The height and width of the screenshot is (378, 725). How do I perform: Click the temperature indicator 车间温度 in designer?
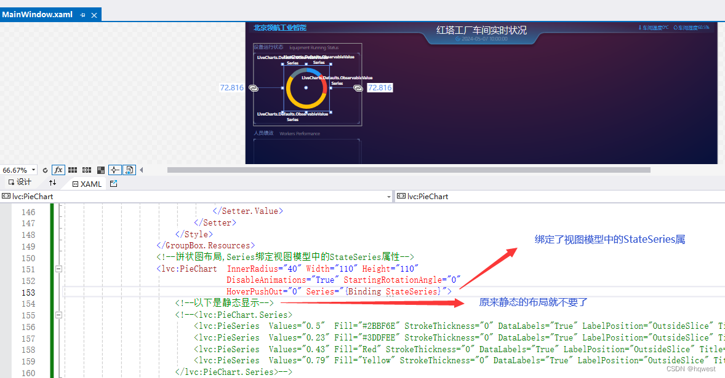coord(654,28)
